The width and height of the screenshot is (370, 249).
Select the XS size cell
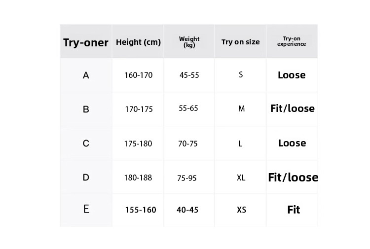[x=241, y=210]
